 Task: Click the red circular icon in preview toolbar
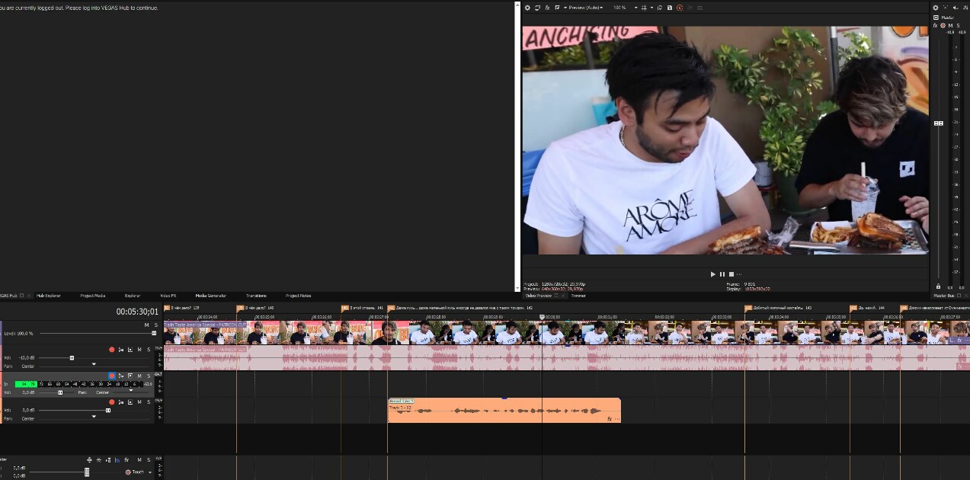pos(680,8)
